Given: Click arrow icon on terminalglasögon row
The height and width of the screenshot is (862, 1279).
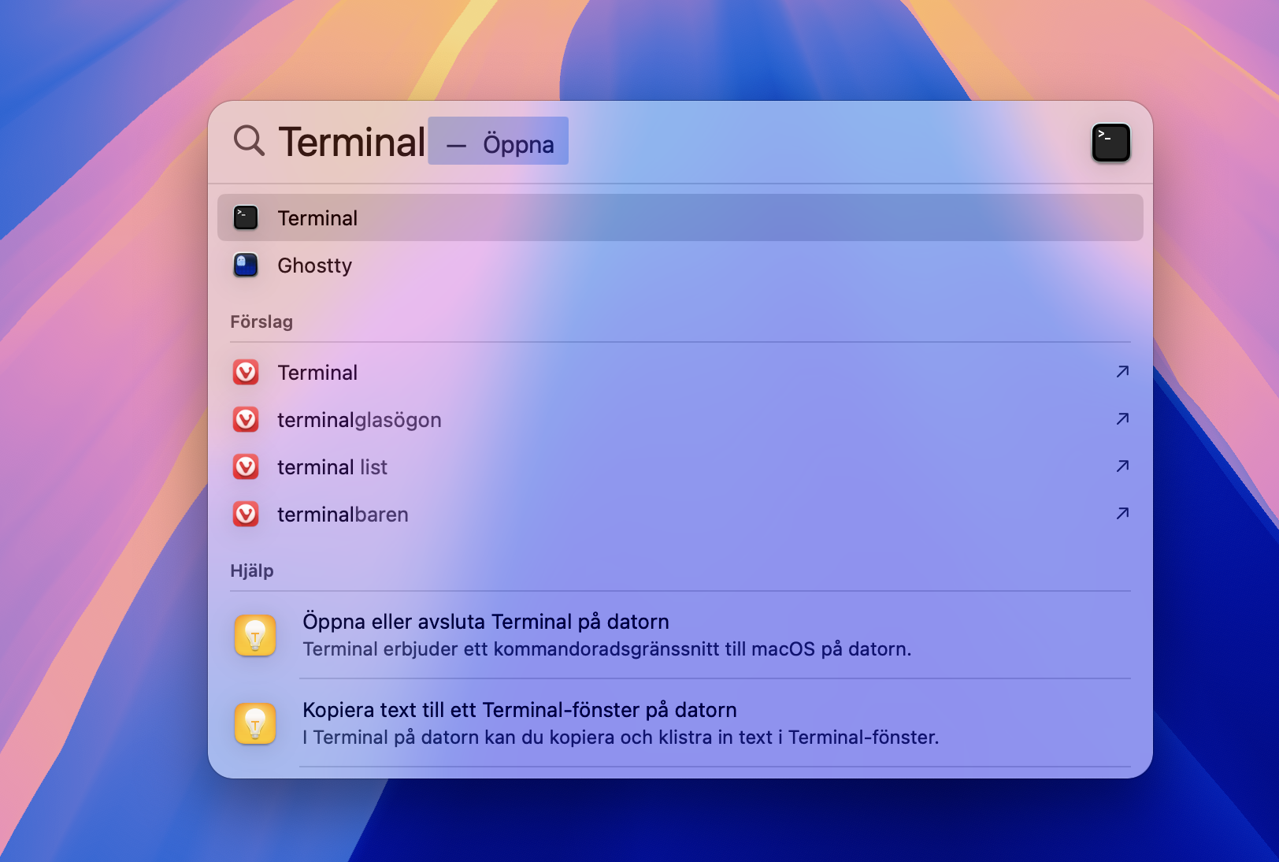Looking at the screenshot, I should coord(1122,418).
